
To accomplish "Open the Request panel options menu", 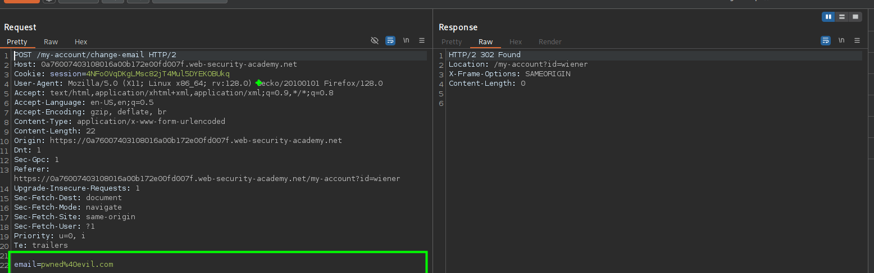I will coord(422,40).
